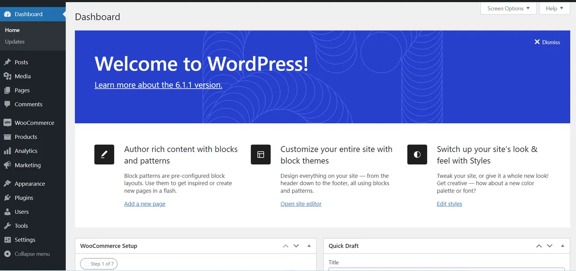This screenshot has width=576, height=271.
Task: Click the Settings sliders icon
Action: point(7,240)
